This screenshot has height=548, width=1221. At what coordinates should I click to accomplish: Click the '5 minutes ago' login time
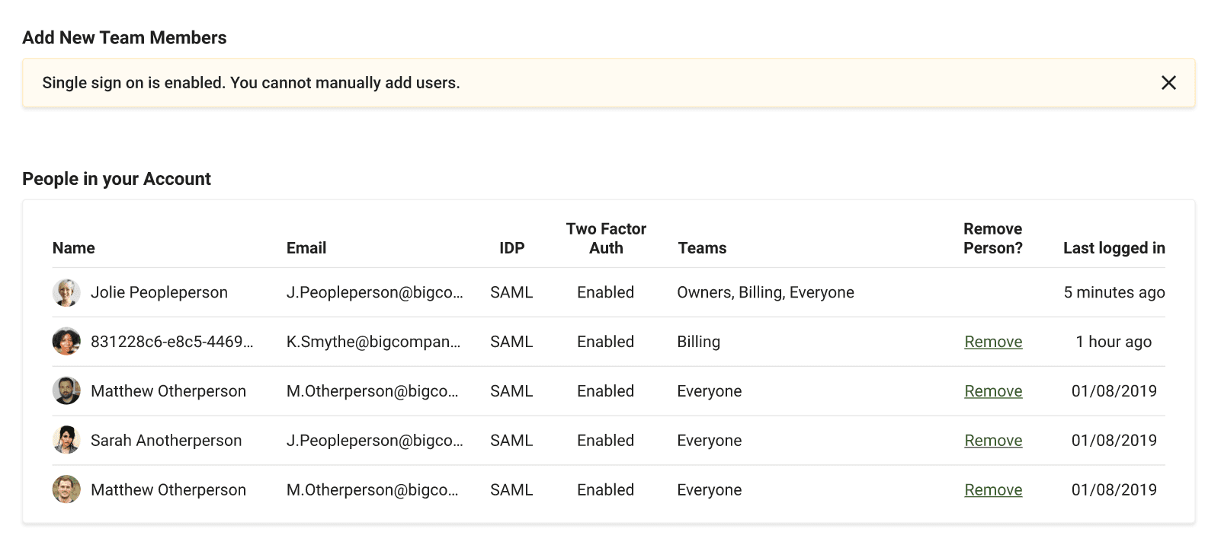1114,292
